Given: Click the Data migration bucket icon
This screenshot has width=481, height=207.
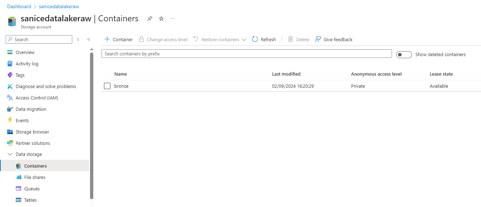Looking at the screenshot, I should click(x=10, y=109).
